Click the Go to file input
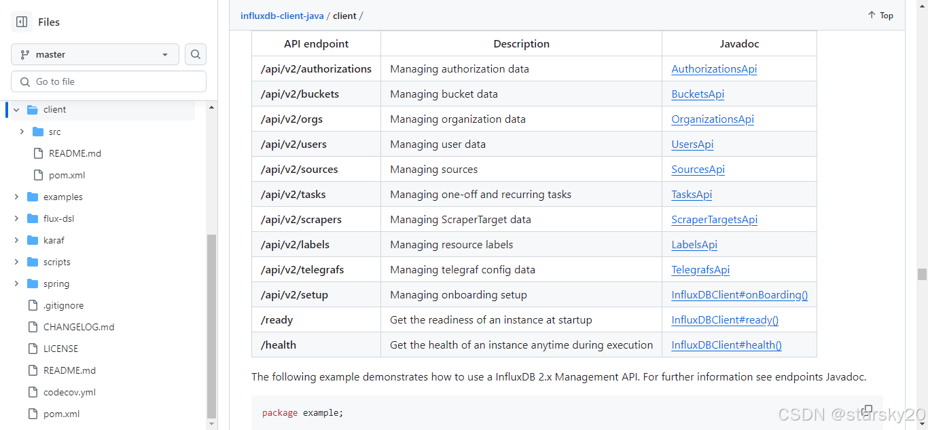This screenshot has width=928, height=430. pyautogui.click(x=109, y=81)
